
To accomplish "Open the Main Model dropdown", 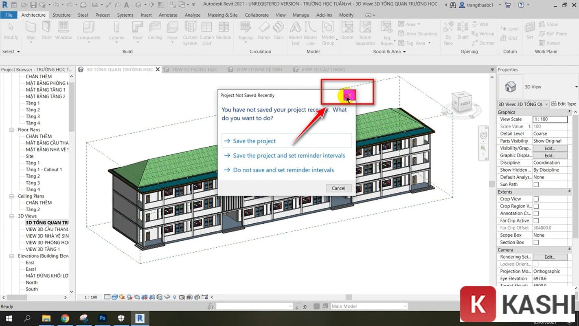I will click(406, 306).
